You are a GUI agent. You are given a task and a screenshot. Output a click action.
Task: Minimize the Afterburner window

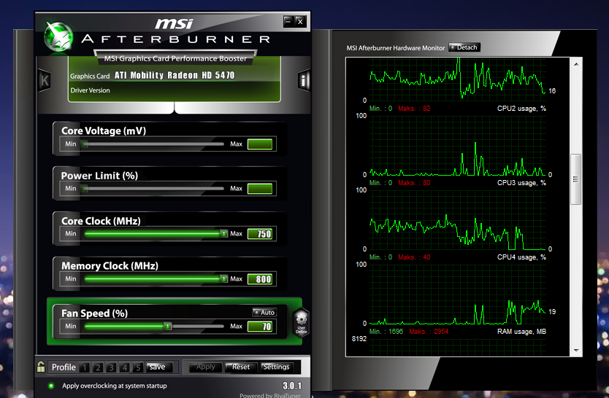(288, 21)
